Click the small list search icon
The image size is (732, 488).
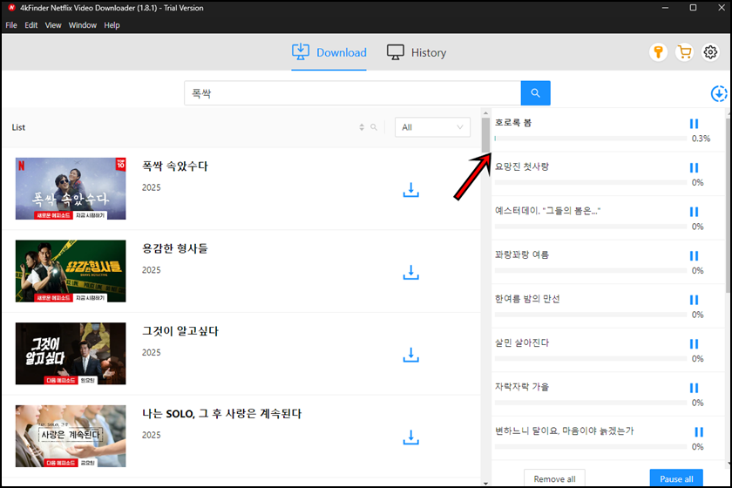click(x=374, y=127)
